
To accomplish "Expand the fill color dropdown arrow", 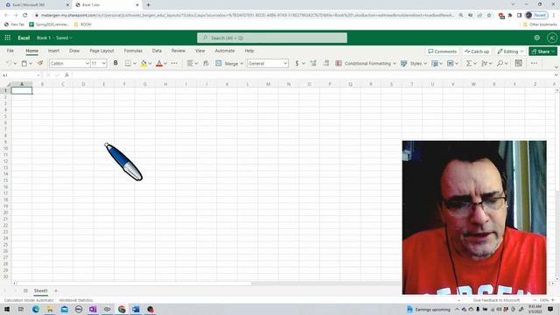I will click(150, 64).
